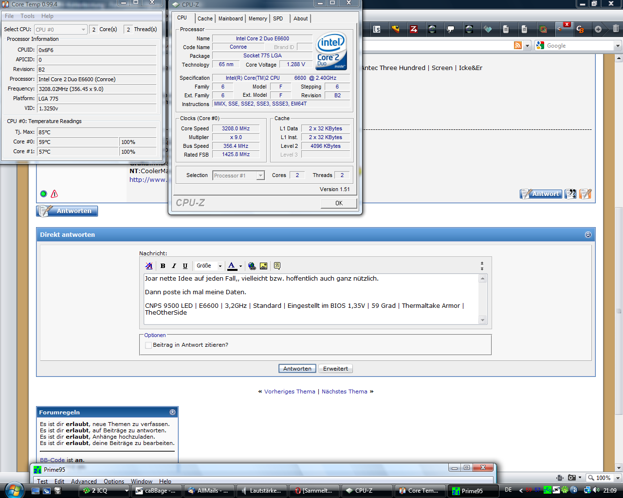Click the large Antworten button below post
Image resolution: width=623 pixels, height=498 pixels.
click(x=67, y=211)
